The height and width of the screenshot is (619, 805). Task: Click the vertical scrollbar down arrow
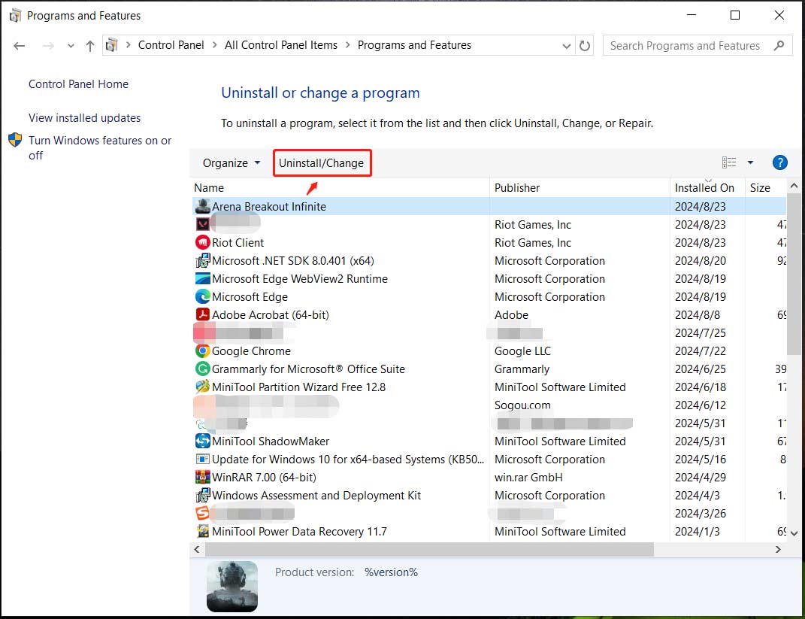pyautogui.click(x=794, y=533)
